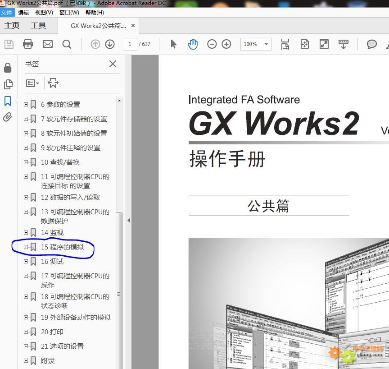Screen dimensions: 389x369
Task: Open the 帮助(H) menu
Action: click(95, 13)
